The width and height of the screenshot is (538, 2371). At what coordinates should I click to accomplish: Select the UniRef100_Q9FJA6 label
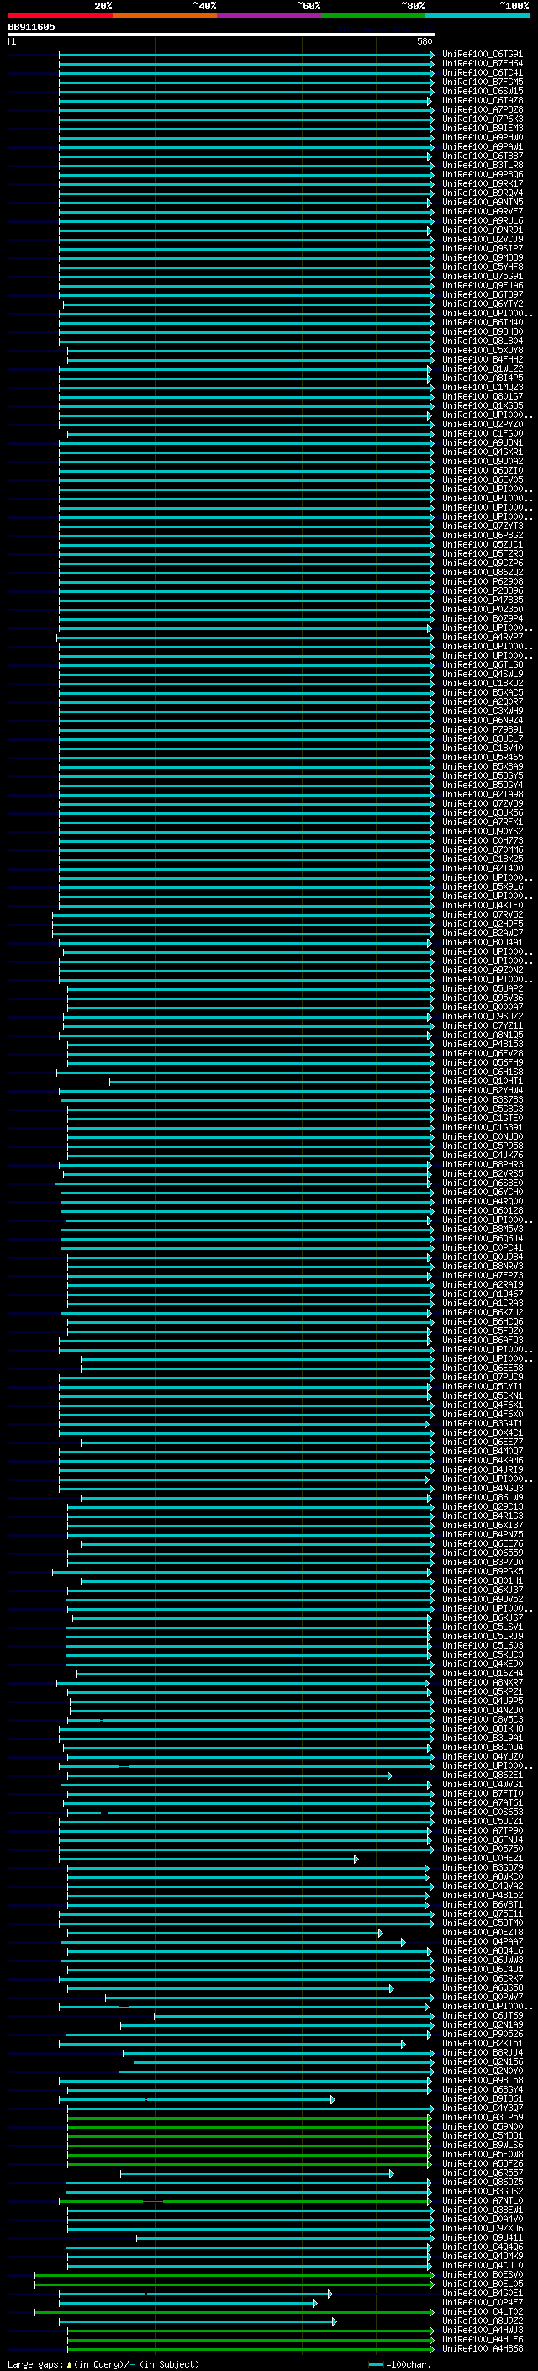pos(482,285)
